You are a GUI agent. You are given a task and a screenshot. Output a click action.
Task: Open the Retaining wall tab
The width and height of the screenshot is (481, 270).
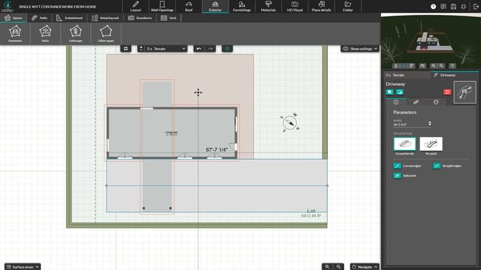click(105, 18)
